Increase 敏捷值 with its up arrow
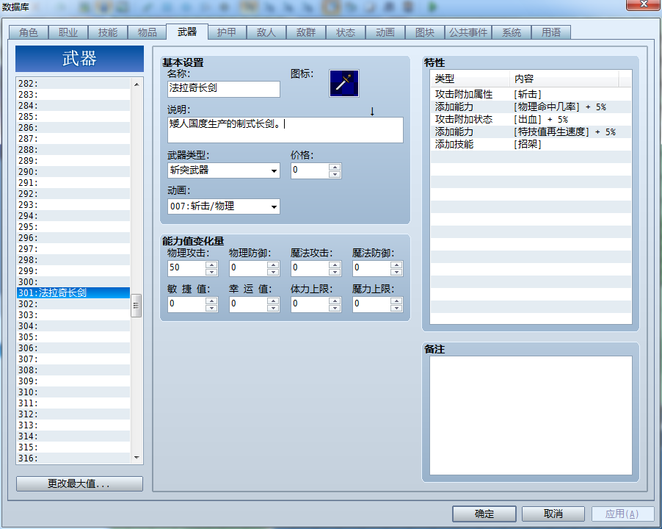This screenshot has width=662, height=529. click(x=211, y=301)
